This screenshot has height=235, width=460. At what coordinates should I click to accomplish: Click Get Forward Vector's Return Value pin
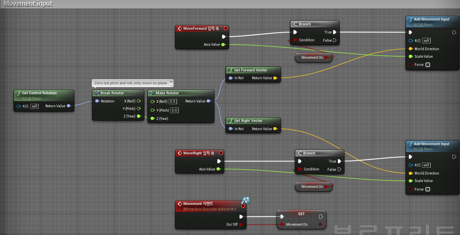point(275,78)
